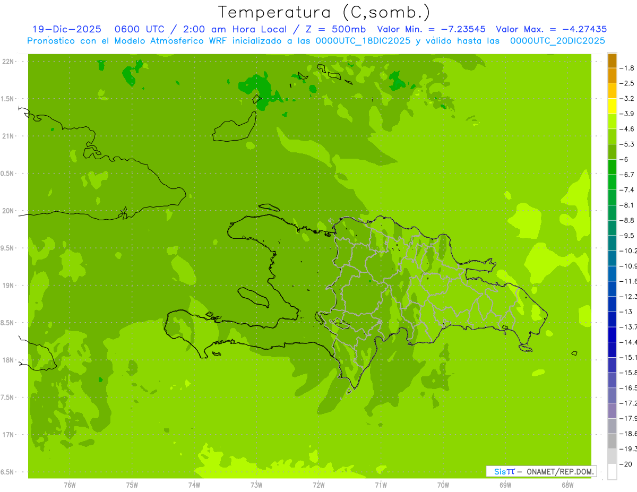Click the '-5.3' colorbar value
The image size is (637, 492).
coord(628,144)
